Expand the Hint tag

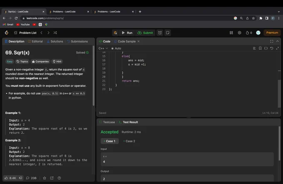click(57, 61)
